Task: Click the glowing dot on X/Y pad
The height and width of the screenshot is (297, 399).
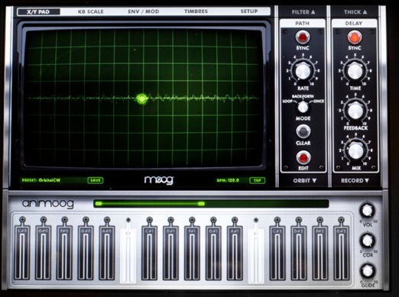Action: tap(141, 98)
